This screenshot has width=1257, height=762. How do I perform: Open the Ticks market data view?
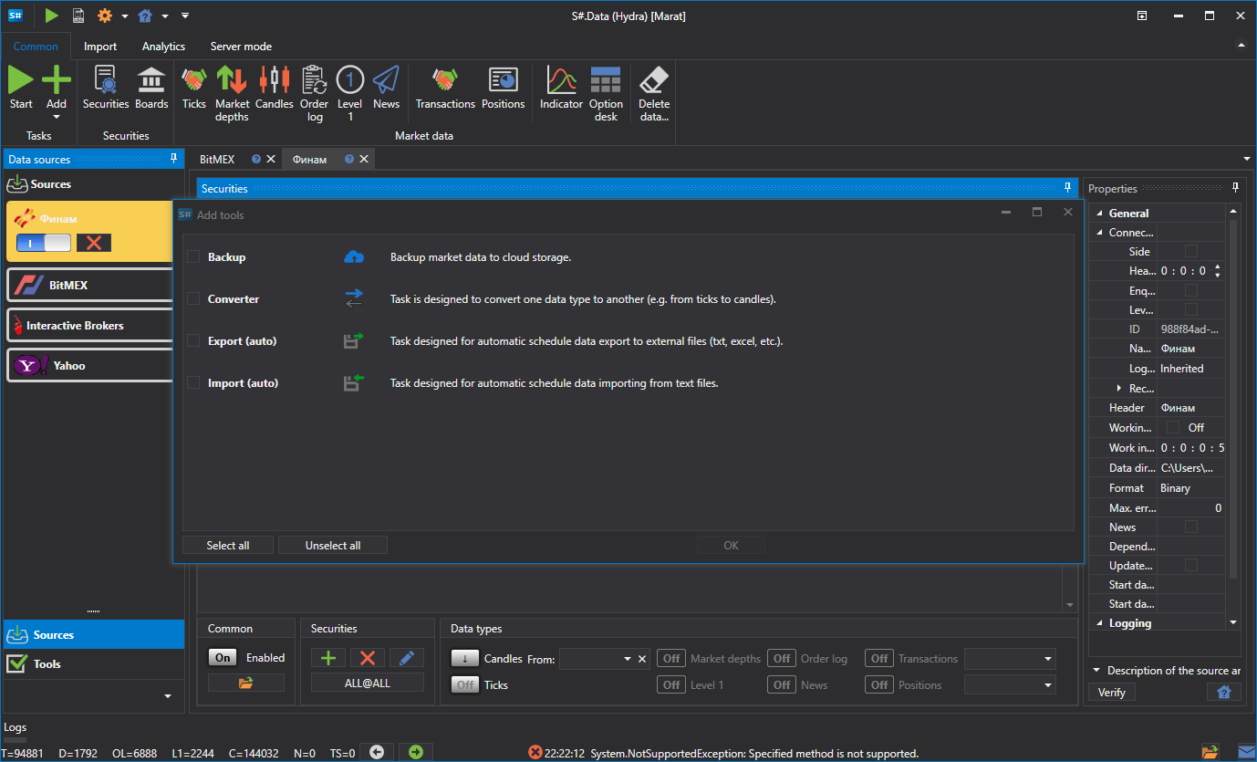194,89
